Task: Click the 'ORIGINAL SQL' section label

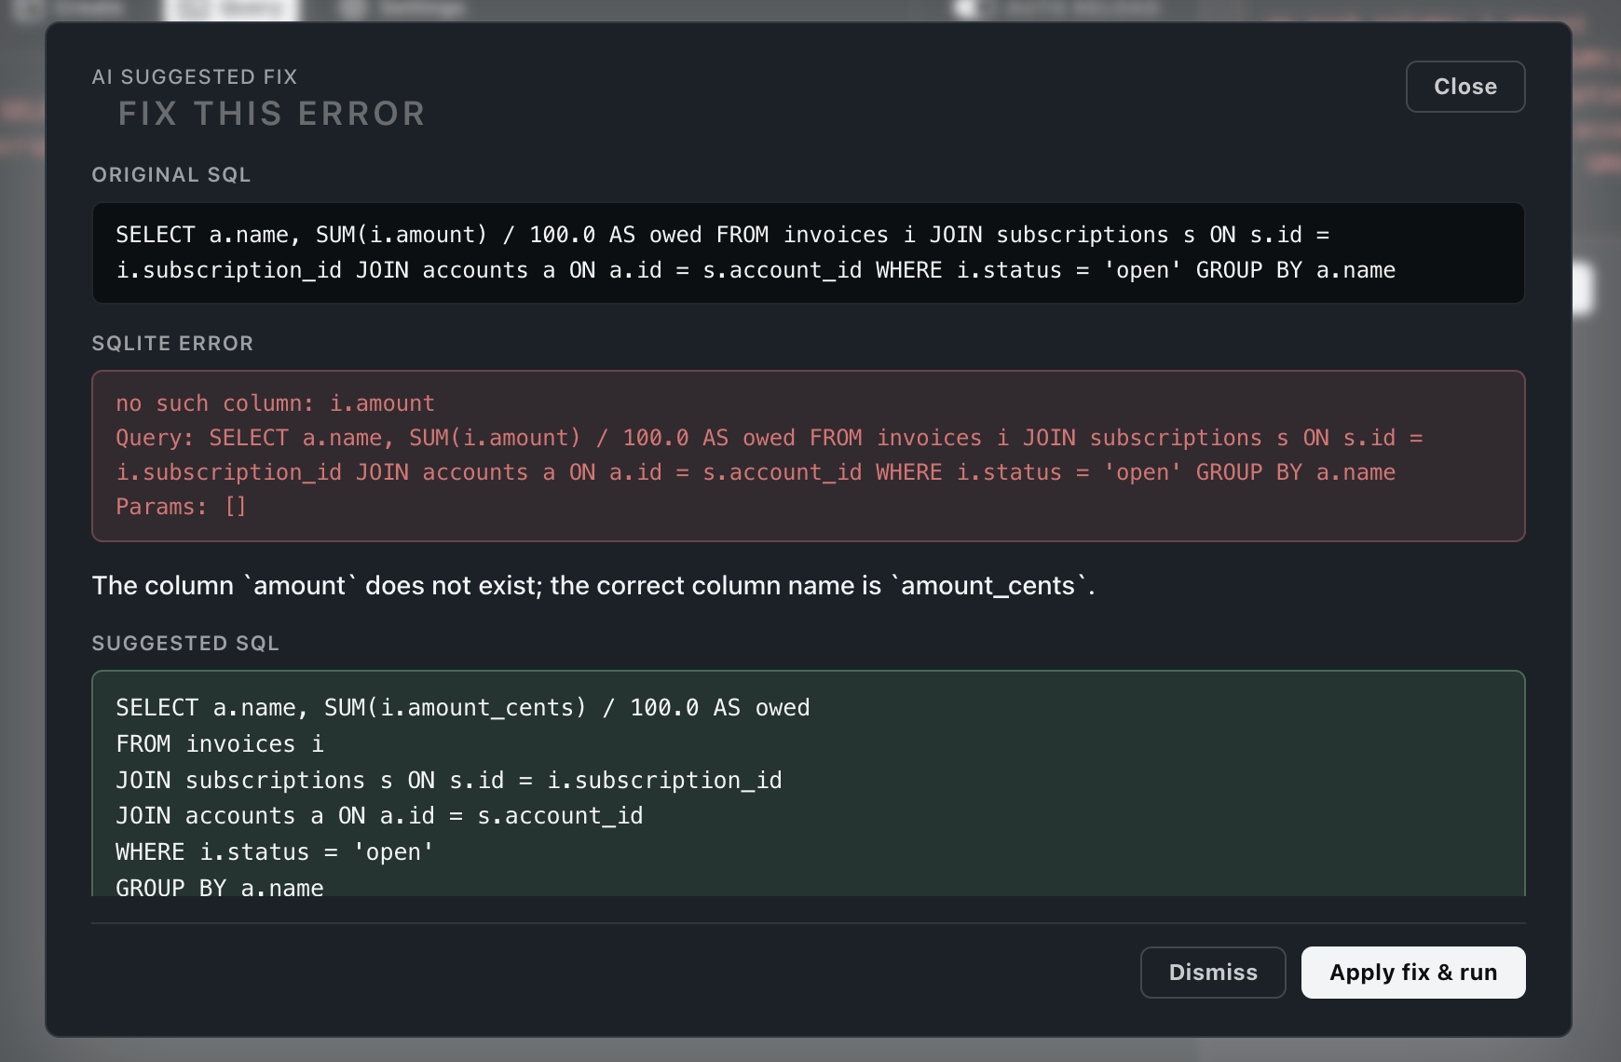Action: (171, 175)
